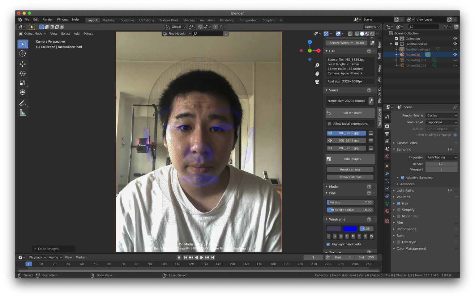Screen dimensions: 475x298
Task: Enable the Simplify checkbox
Action: click(399, 210)
